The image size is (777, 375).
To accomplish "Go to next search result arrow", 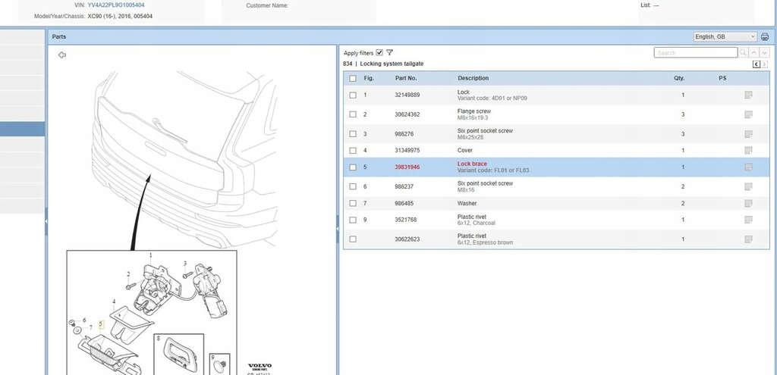I will tap(764, 52).
